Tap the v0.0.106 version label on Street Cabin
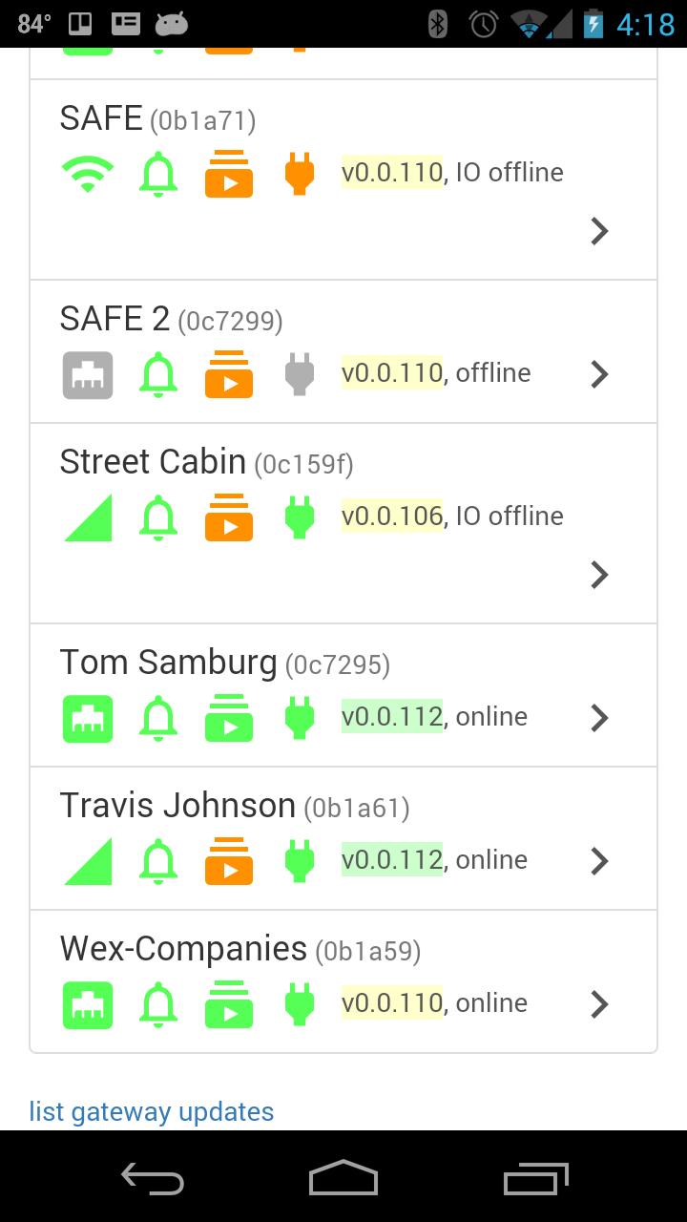 click(x=392, y=516)
